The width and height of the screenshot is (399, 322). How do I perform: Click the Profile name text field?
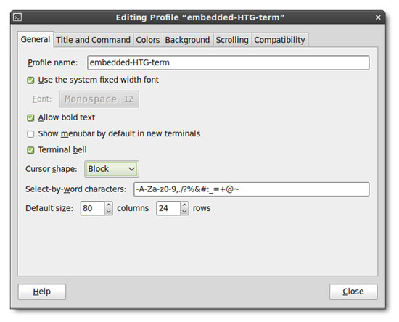(x=229, y=62)
